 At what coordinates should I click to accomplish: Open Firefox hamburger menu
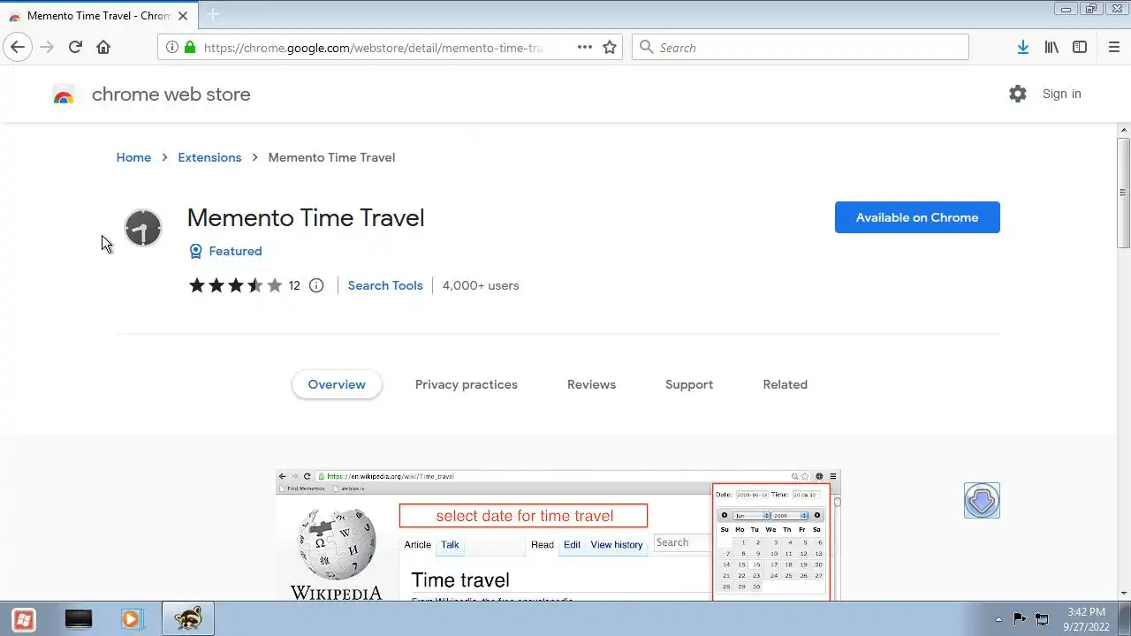tap(1113, 48)
